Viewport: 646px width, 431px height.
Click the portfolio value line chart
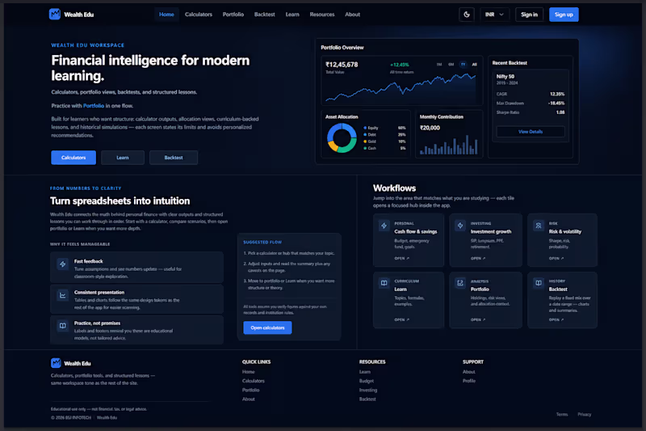[x=401, y=87]
